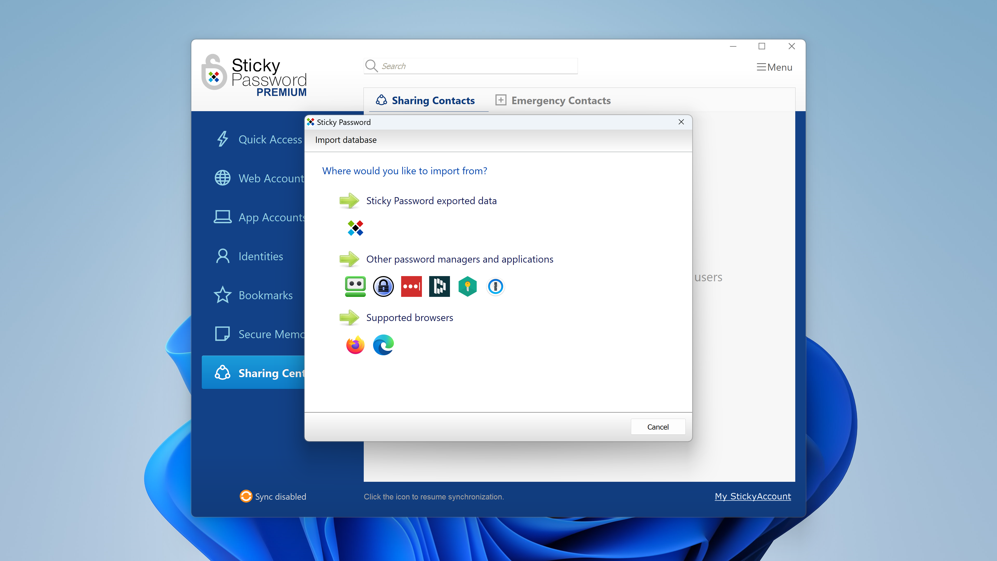This screenshot has height=561, width=997.
Task: Choose Sticky Password exported data option
Action: tap(431, 201)
